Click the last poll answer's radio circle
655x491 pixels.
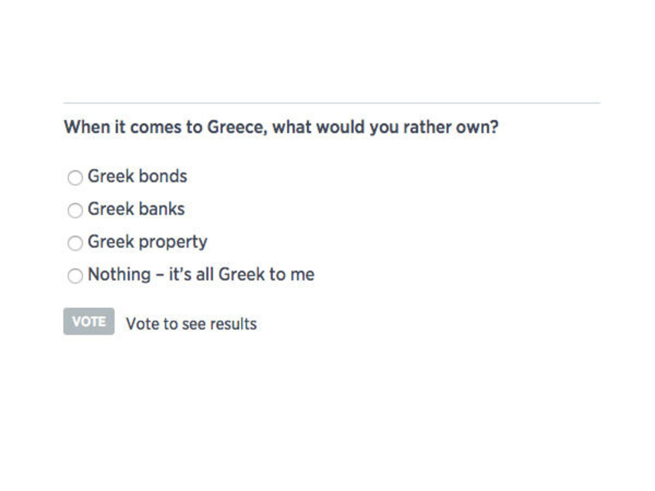click(x=75, y=276)
